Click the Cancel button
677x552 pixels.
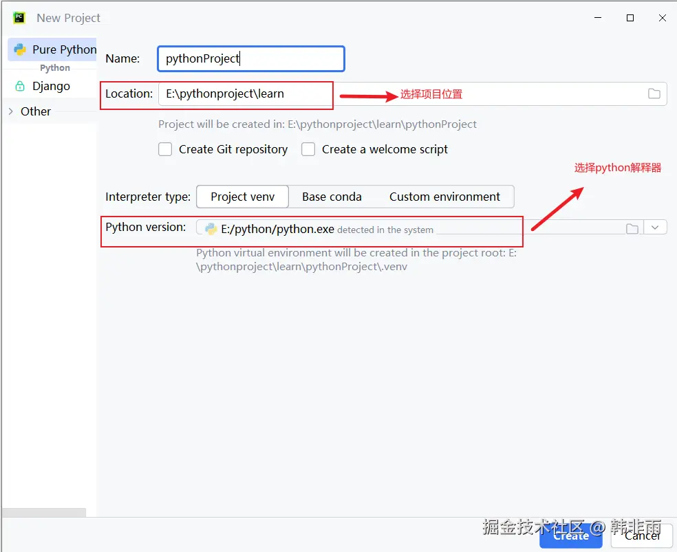point(642,536)
